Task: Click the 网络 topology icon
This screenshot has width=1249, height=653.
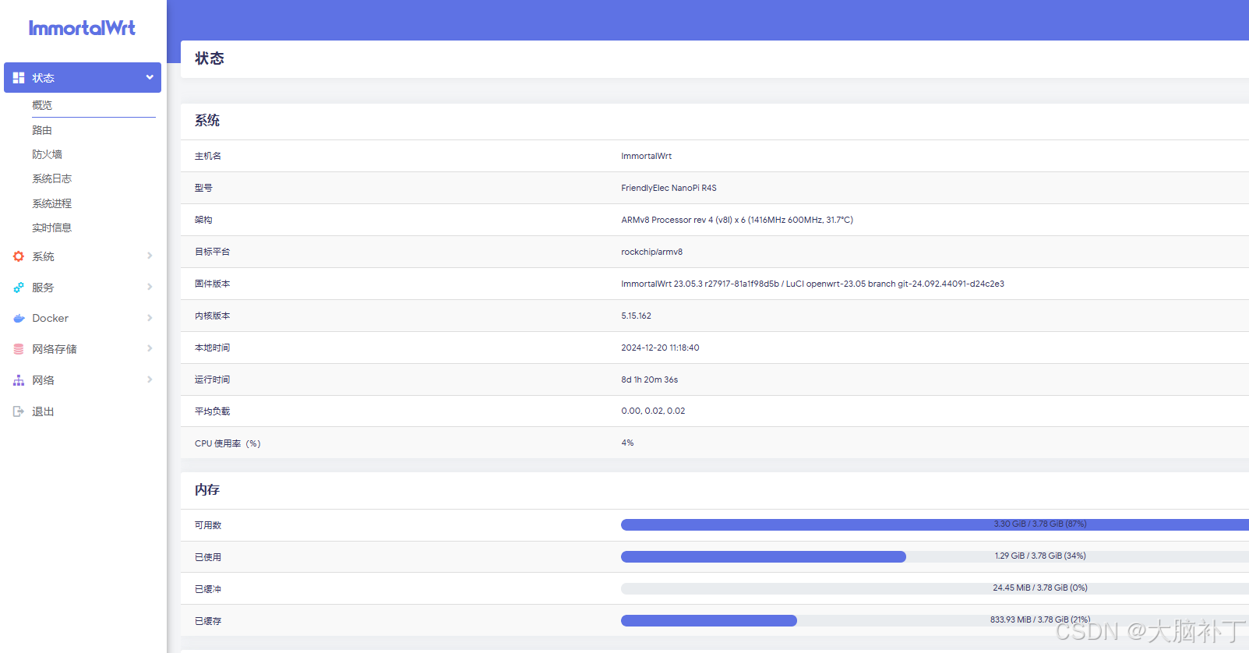Action: coord(19,380)
